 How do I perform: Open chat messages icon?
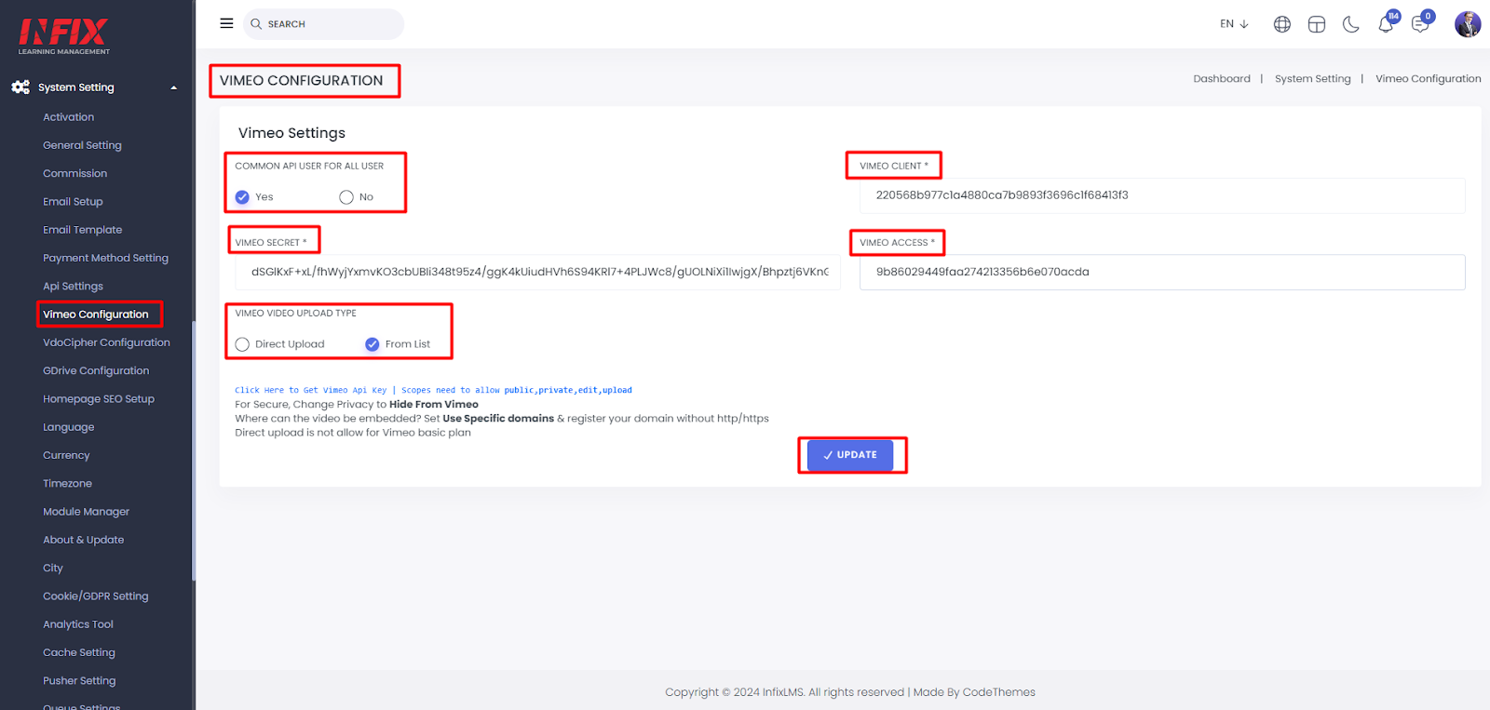[1420, 24]
